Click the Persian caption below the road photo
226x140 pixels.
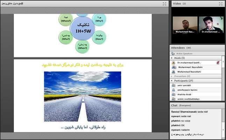[83, 127]
